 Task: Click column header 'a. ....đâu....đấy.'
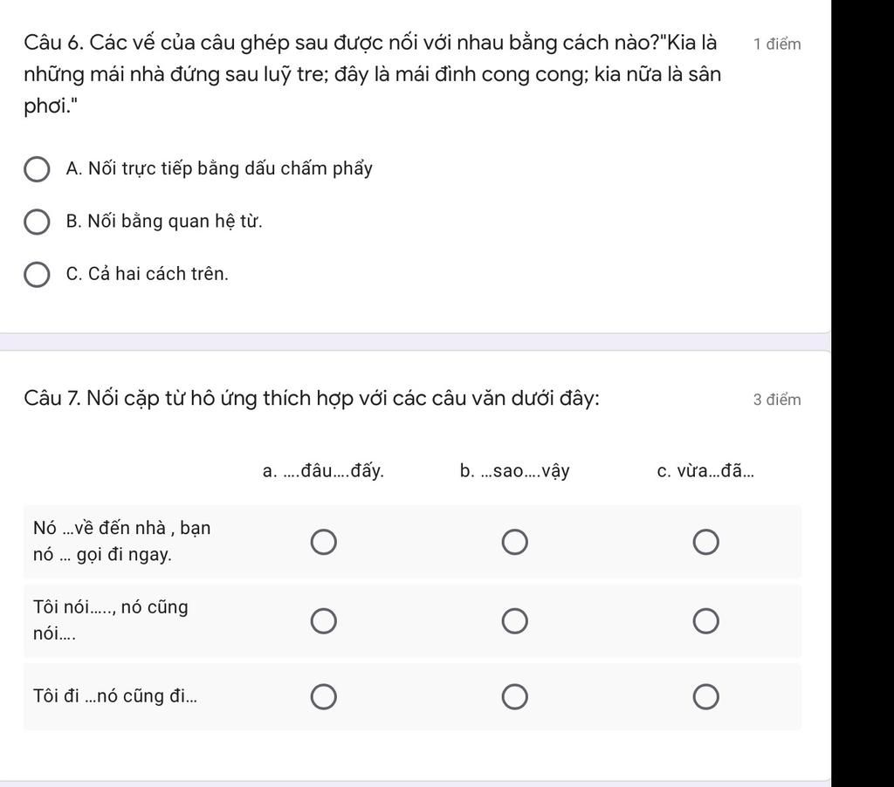pos(323,472)
